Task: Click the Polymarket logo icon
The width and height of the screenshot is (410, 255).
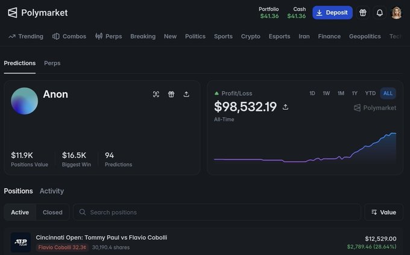Action: (13, 13)
